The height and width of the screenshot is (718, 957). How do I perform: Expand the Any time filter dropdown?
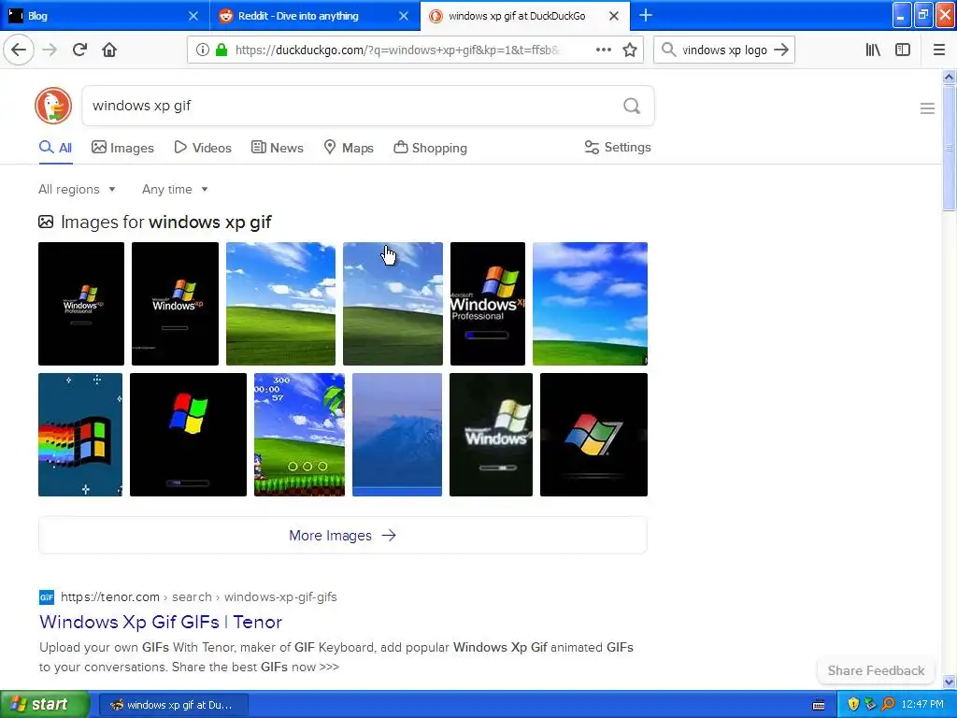coord(175,189)
